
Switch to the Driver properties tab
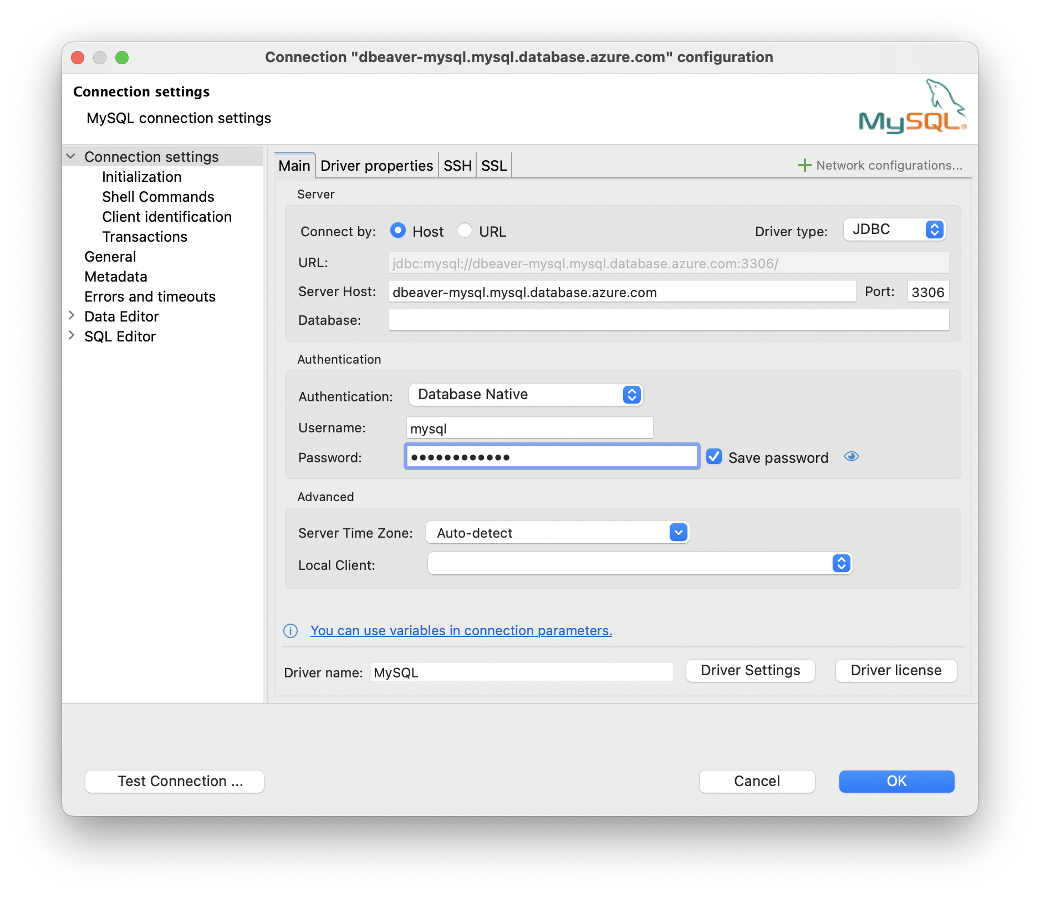point(376,165)
